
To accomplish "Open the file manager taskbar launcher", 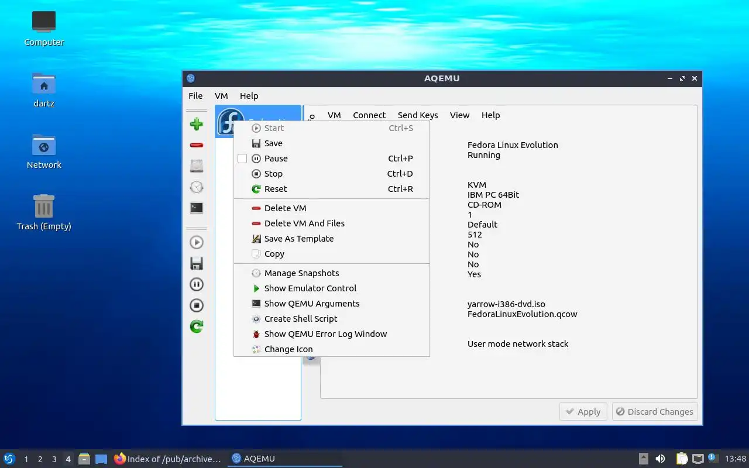I will coord(84,459).
